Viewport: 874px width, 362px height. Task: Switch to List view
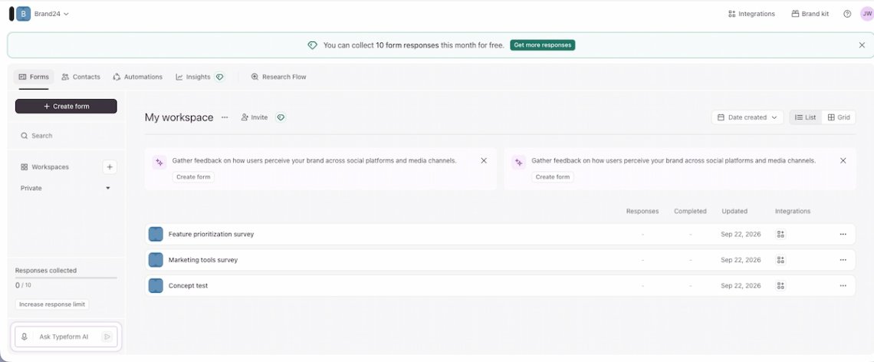coord(806,117)
